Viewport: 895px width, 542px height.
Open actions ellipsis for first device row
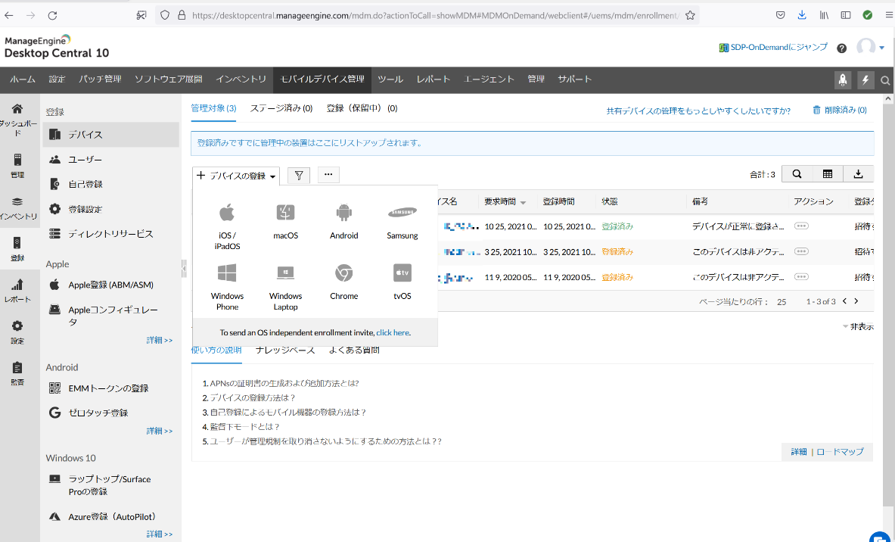coord(801,226)
